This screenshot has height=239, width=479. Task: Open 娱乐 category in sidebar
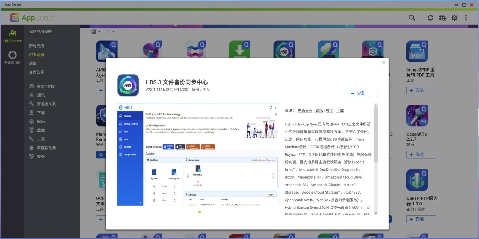coord(37,121)
